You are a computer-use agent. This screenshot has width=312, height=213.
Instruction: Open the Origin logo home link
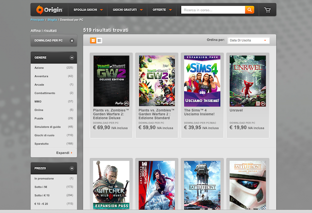coord(49,10)
